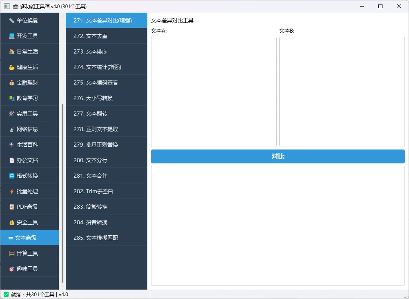This screenshot has height=299, width=409.
Task: Focus the 文本B input box
Action: (342, 92)
